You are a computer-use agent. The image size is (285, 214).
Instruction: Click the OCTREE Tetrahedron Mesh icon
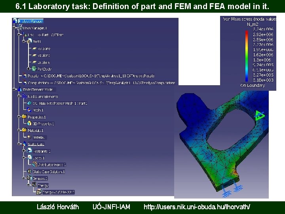pos(29,103)
